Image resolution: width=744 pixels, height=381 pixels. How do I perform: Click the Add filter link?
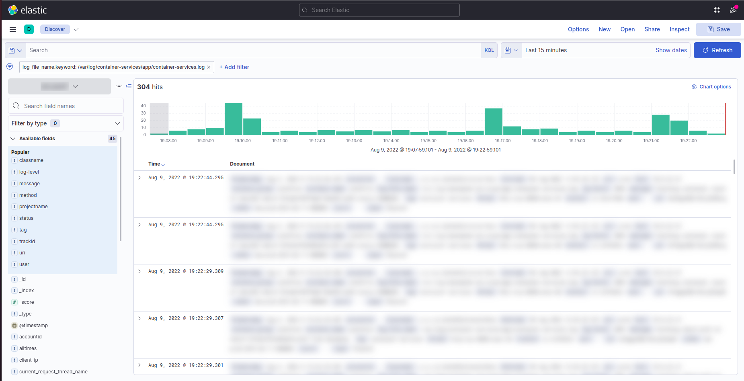[234, 67]
